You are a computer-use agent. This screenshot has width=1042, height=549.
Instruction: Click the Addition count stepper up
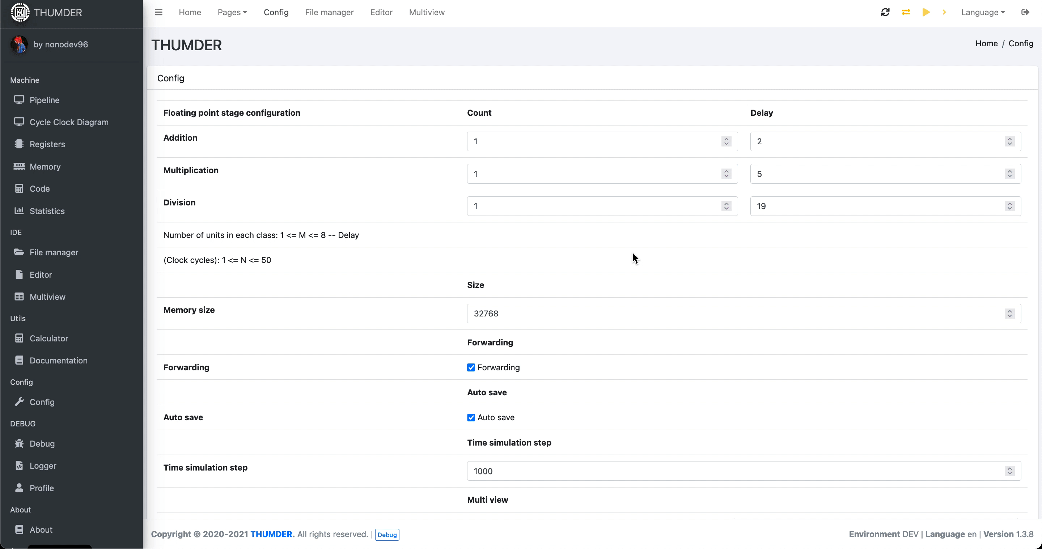tap(727, 139)
